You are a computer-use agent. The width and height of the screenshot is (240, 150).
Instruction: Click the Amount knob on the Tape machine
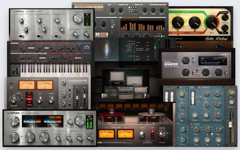[142, 135]
